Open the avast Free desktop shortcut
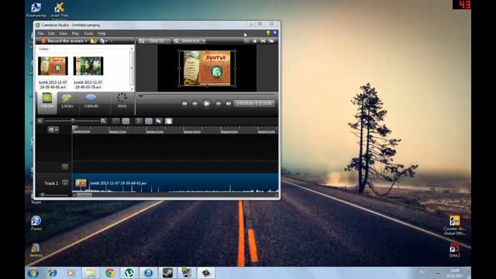The image size is (496, 279). tap(60, 9)
